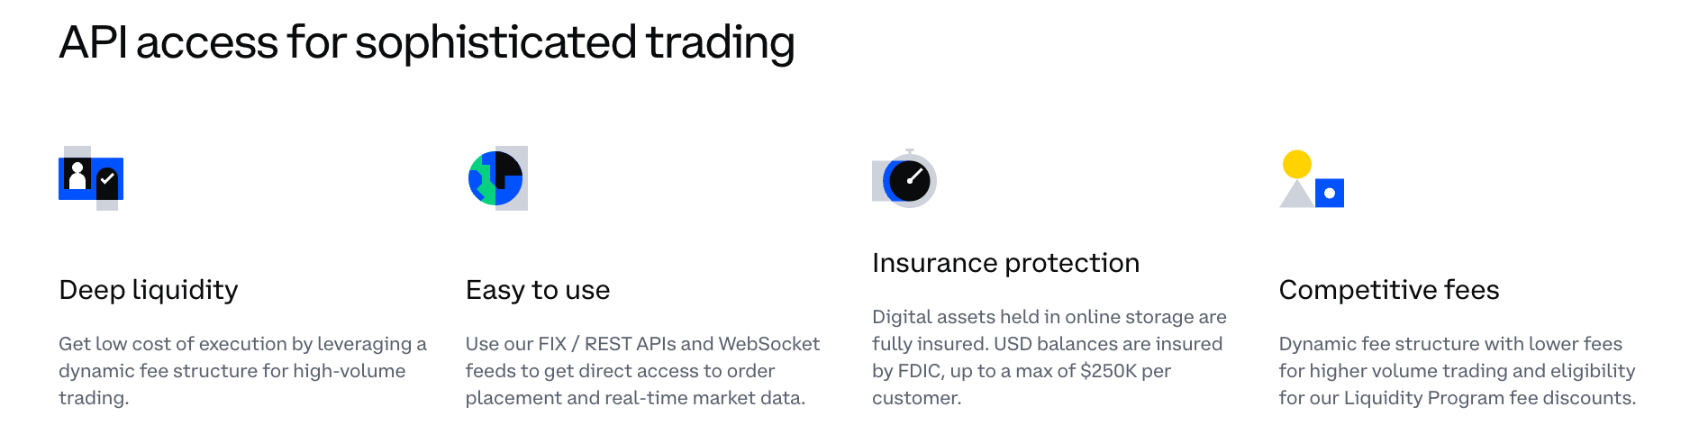Click the yellow circle in fees icon

[1297, 164]
